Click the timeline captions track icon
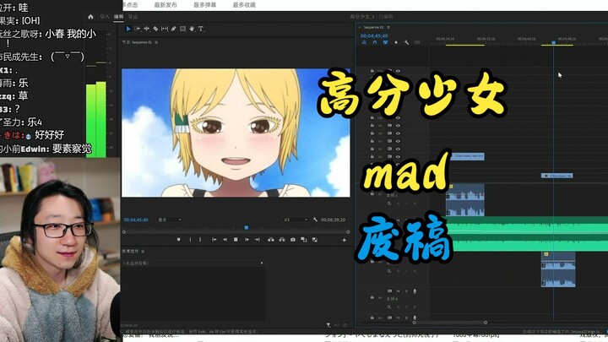 [417, 43]
